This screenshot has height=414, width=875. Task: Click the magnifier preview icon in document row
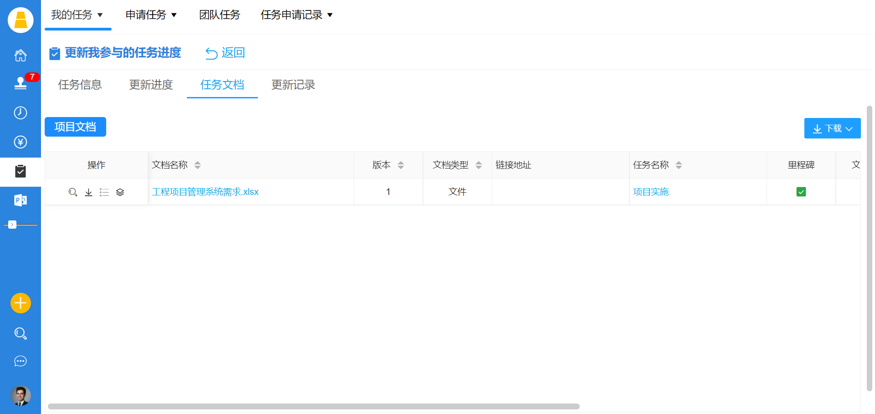pyautogui.click(x=72, y=192)
